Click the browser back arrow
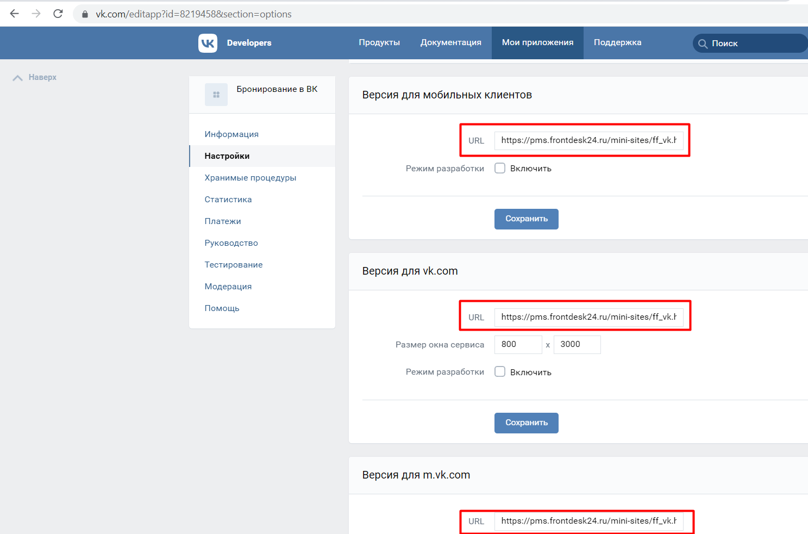 click(x=15, y=14)
